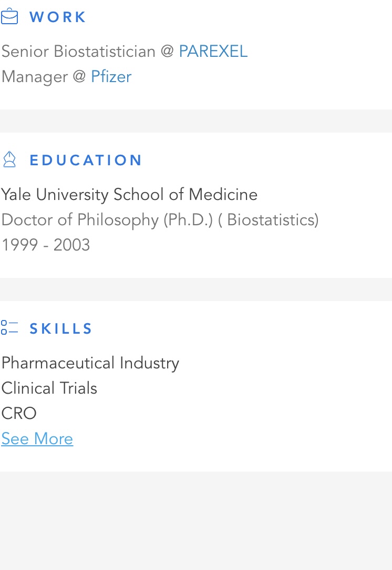Open the PAREXEL company link
The width and height of the screenshot is (392, 570).
213,51
